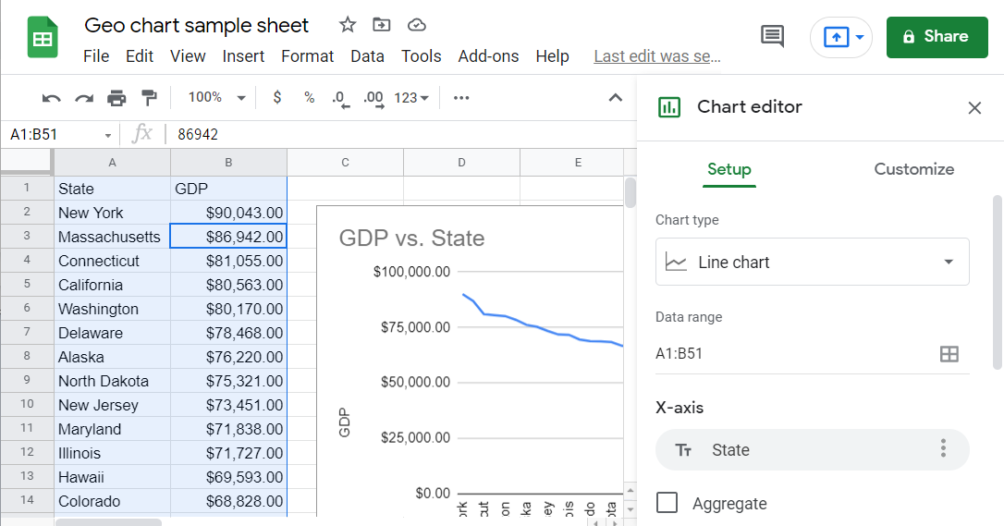Screen dimensions: 1004x526
Task: Click the redo arrow icon
Action: point(84,98)
